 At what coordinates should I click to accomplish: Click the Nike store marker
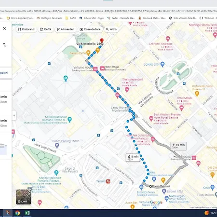point(154,179)
